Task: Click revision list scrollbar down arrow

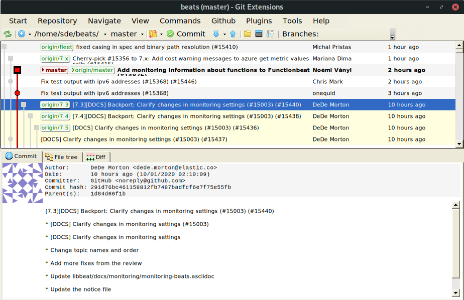Action: click(x=459, y=144)
